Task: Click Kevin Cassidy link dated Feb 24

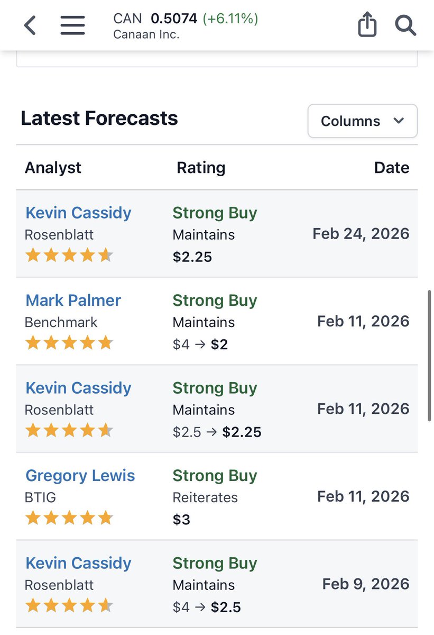Action: click(78, 213)
